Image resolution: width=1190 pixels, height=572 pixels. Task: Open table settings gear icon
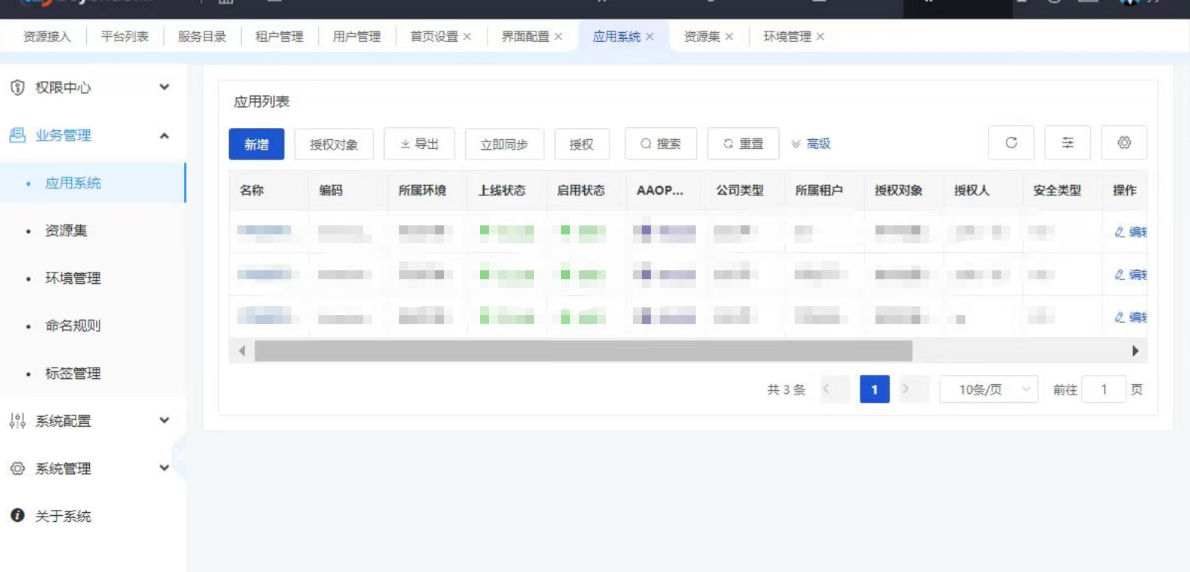click(x=1124, y=143)
